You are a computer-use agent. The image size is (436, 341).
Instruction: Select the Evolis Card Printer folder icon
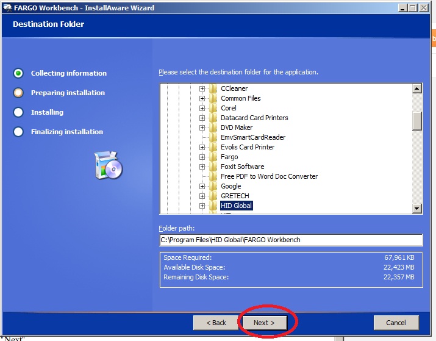[x=213, y=147]
